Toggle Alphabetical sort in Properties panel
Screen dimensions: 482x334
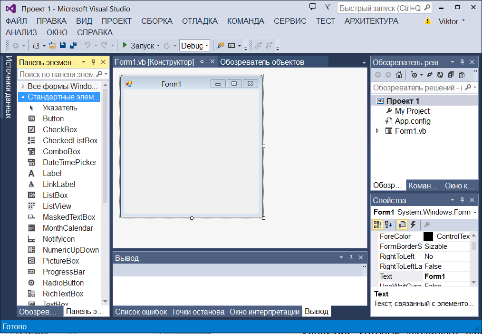(388, 225)
